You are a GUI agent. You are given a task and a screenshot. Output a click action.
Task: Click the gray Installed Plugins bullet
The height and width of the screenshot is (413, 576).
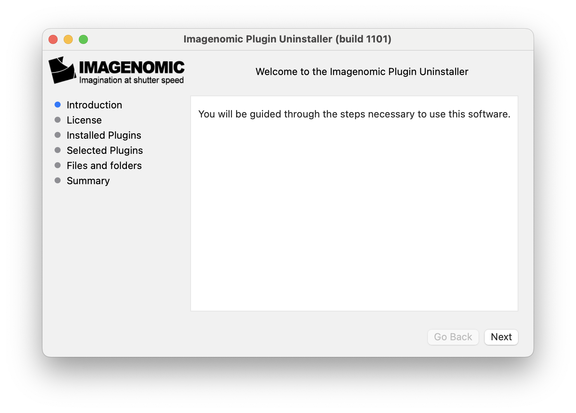pyautogui.click(x=58, y=135)
